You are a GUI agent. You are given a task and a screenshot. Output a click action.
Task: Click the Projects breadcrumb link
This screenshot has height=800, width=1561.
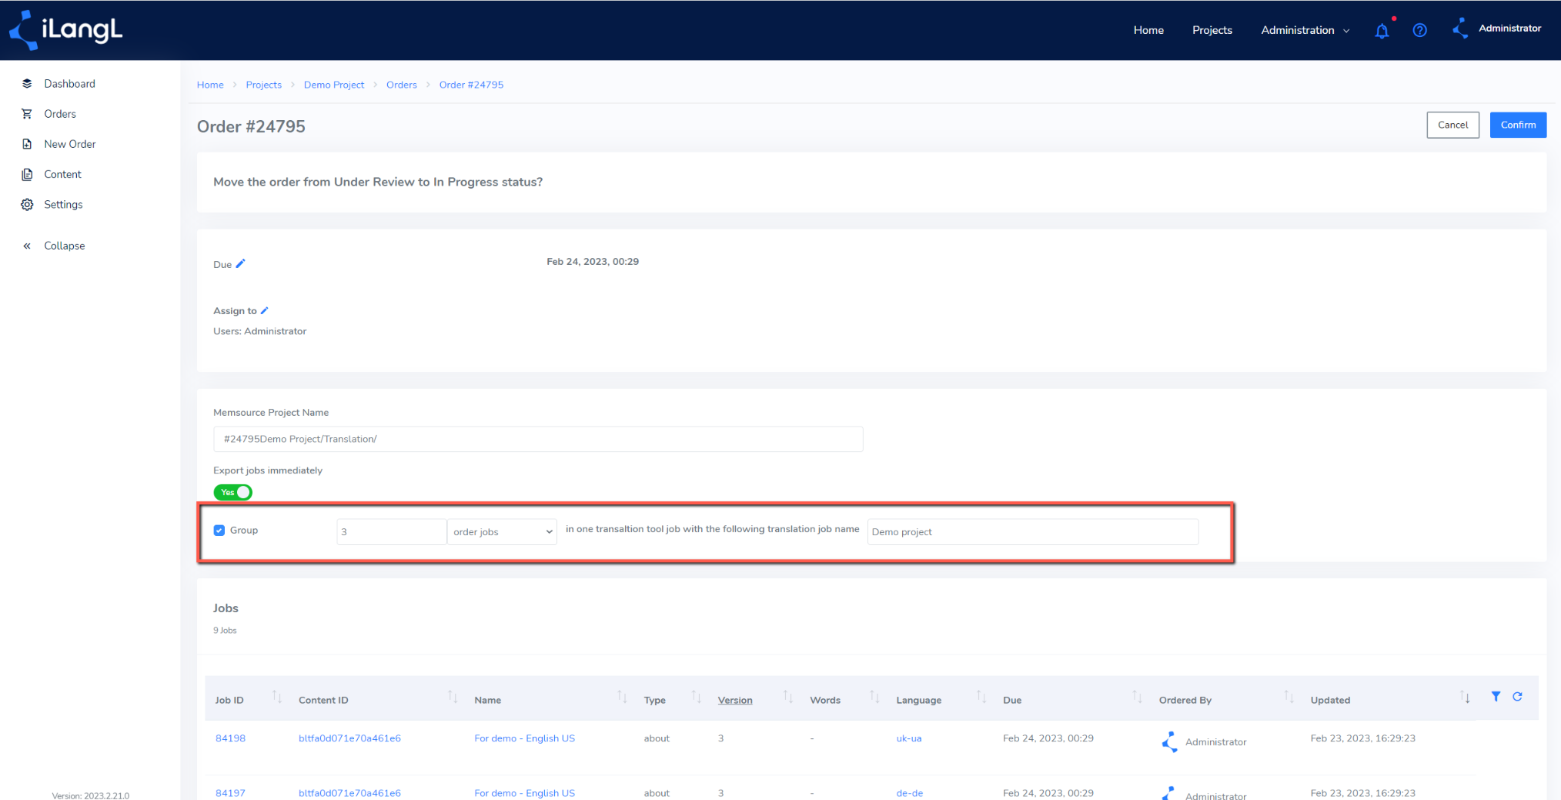[x=264, y=85]
